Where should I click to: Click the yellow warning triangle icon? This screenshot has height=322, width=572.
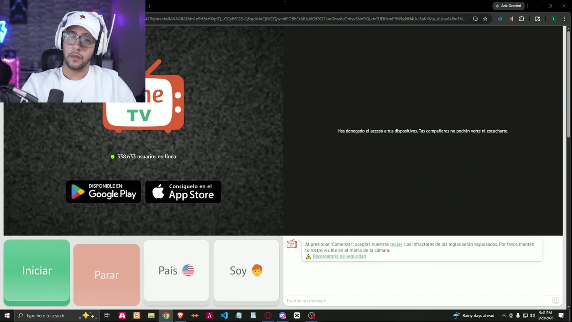click(x=308, y=257)
